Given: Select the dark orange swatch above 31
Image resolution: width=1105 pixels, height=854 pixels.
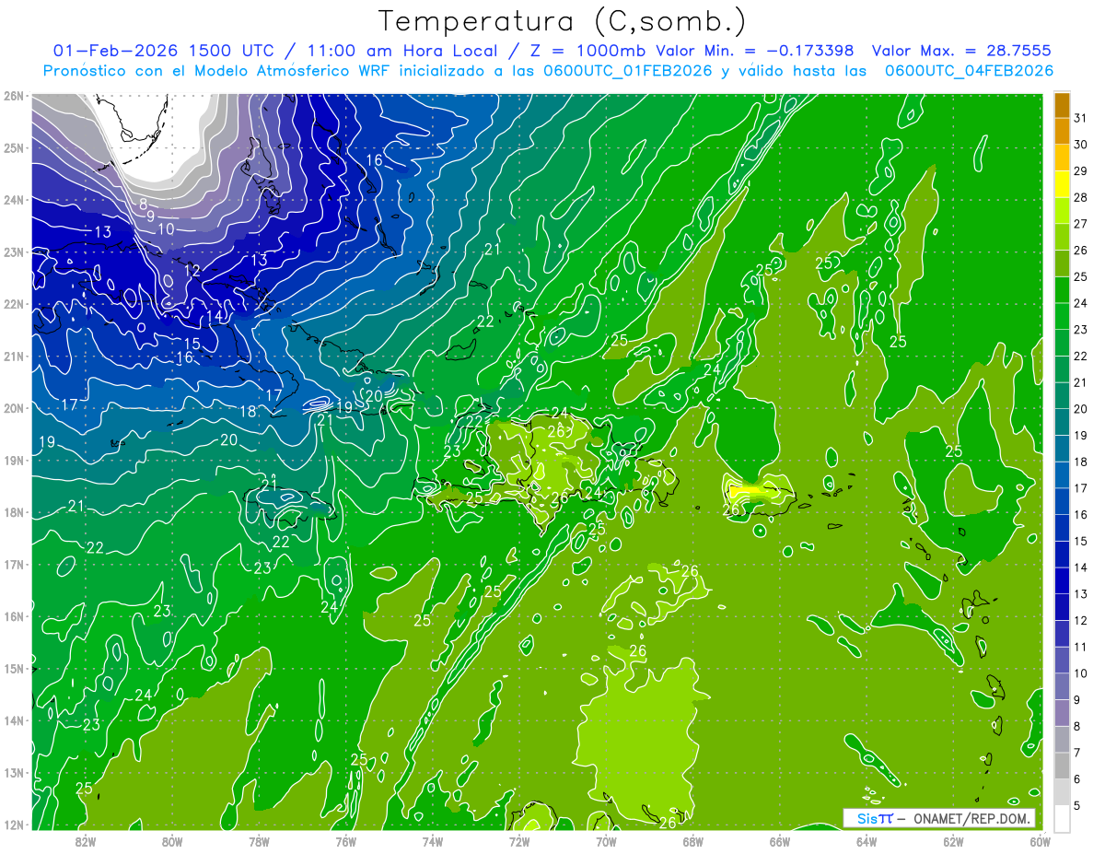Looking at the screenshot, I should pos(1062,104).
